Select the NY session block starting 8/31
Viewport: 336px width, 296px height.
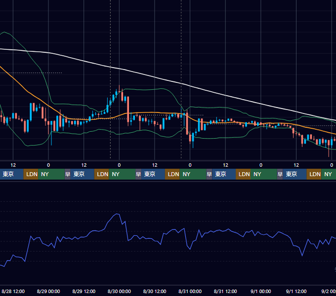coord(264,174)
